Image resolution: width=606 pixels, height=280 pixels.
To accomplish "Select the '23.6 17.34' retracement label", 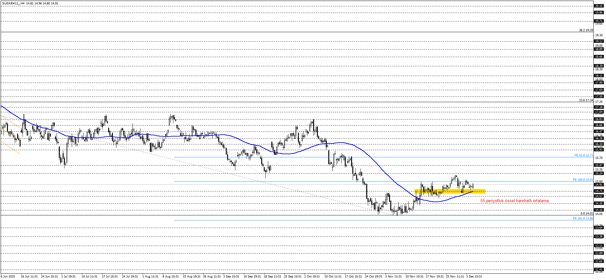I will point(586,100).
